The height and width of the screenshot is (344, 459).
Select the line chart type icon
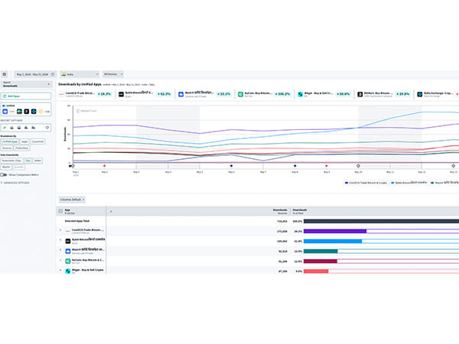click(x=6, y=127)
